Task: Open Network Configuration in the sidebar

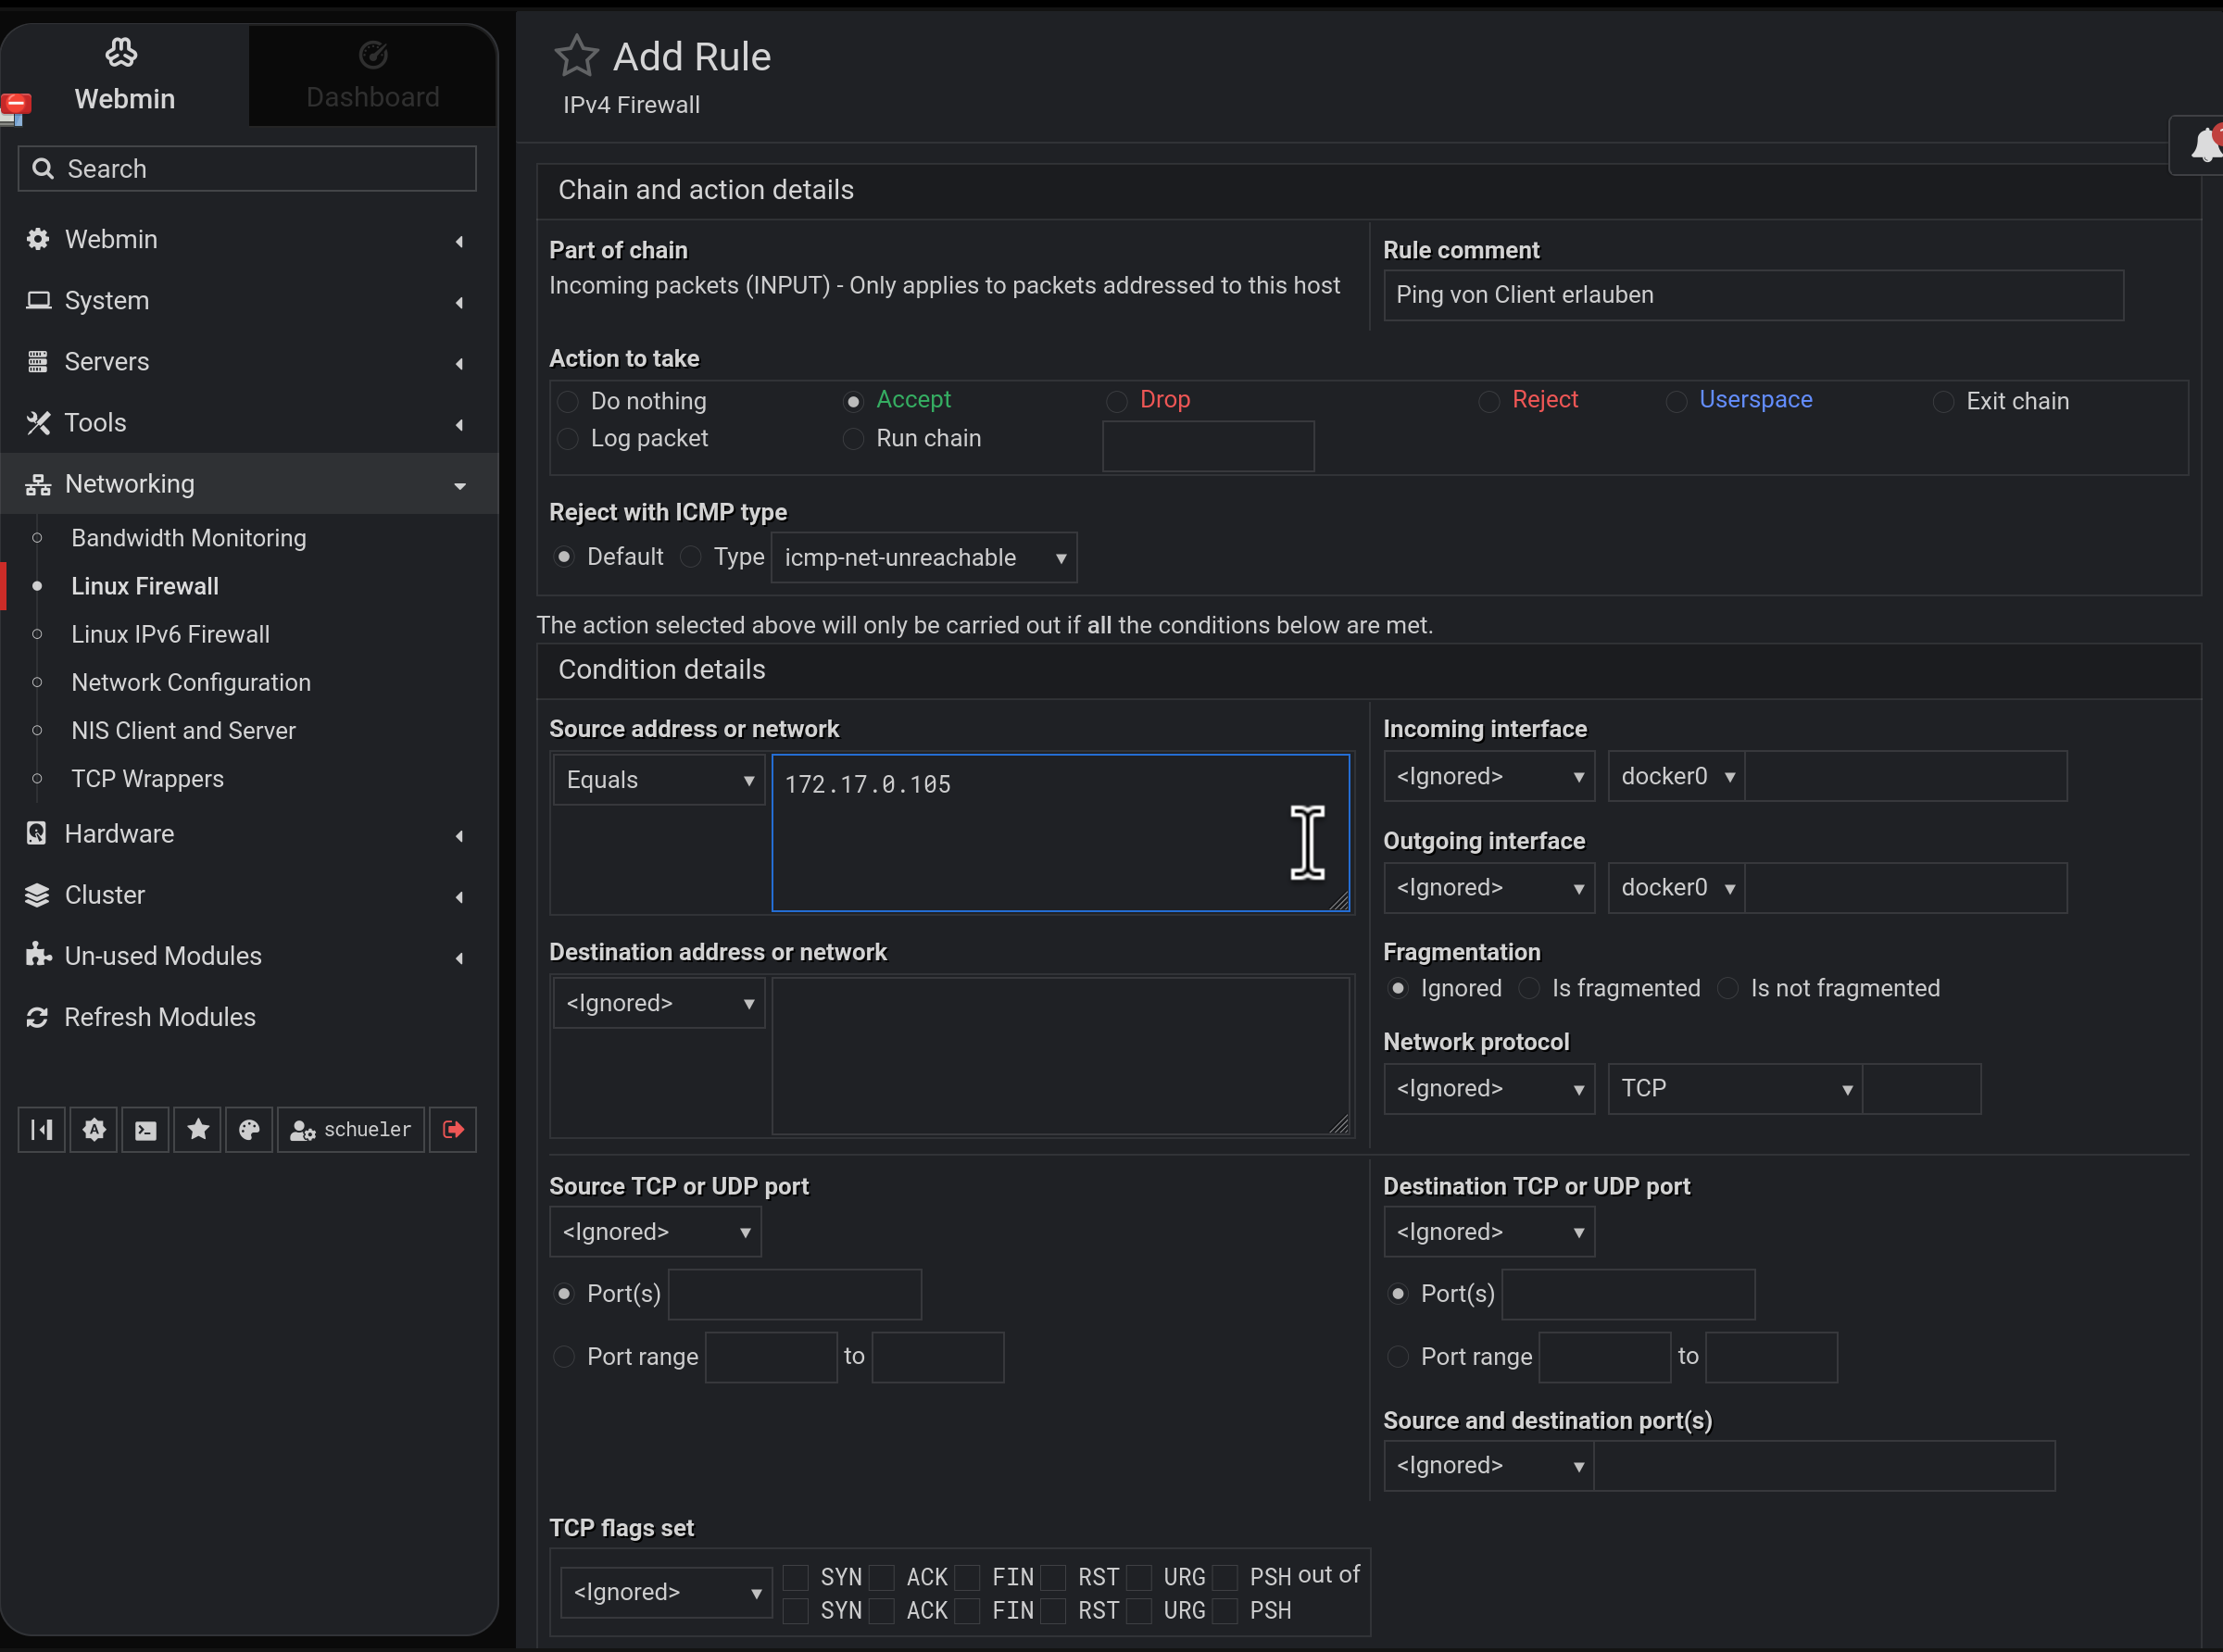Action: tap(191, 683)
